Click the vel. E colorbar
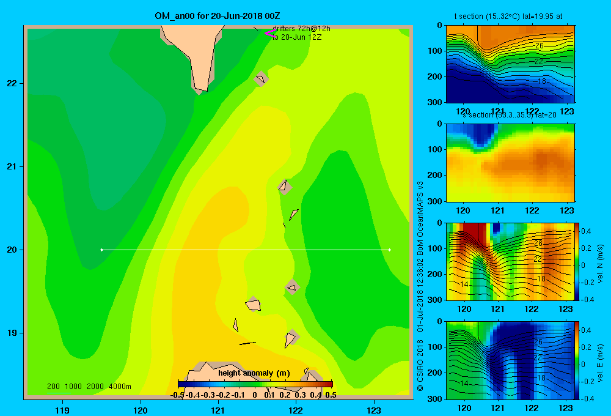 tap(577, 360)
